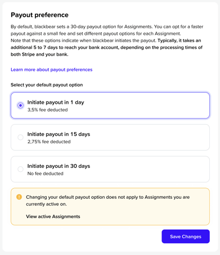
Task: Click the sentence mentioning the 30-day payout option
Action: (x=82, y=27)
